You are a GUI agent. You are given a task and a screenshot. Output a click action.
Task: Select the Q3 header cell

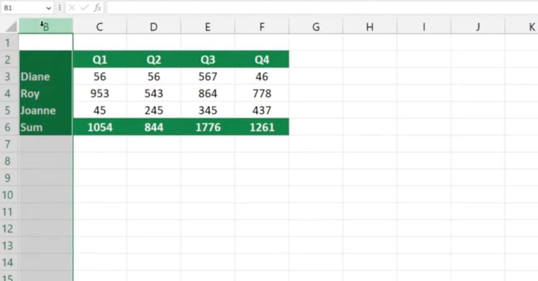pos(207,59)
